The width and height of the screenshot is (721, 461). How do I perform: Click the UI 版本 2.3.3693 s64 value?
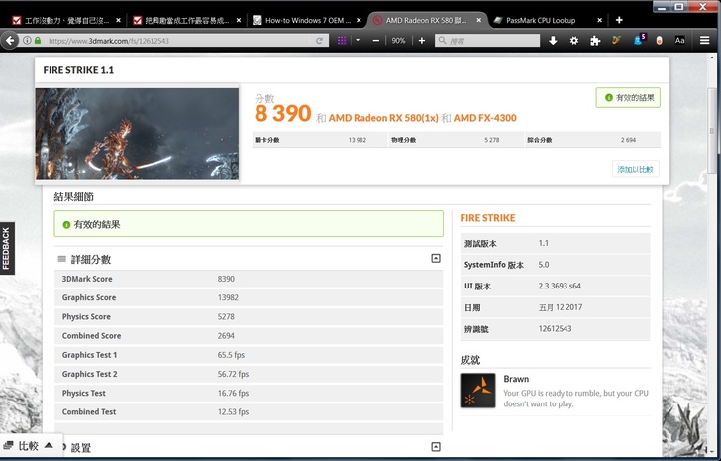[x=560, y=286]
